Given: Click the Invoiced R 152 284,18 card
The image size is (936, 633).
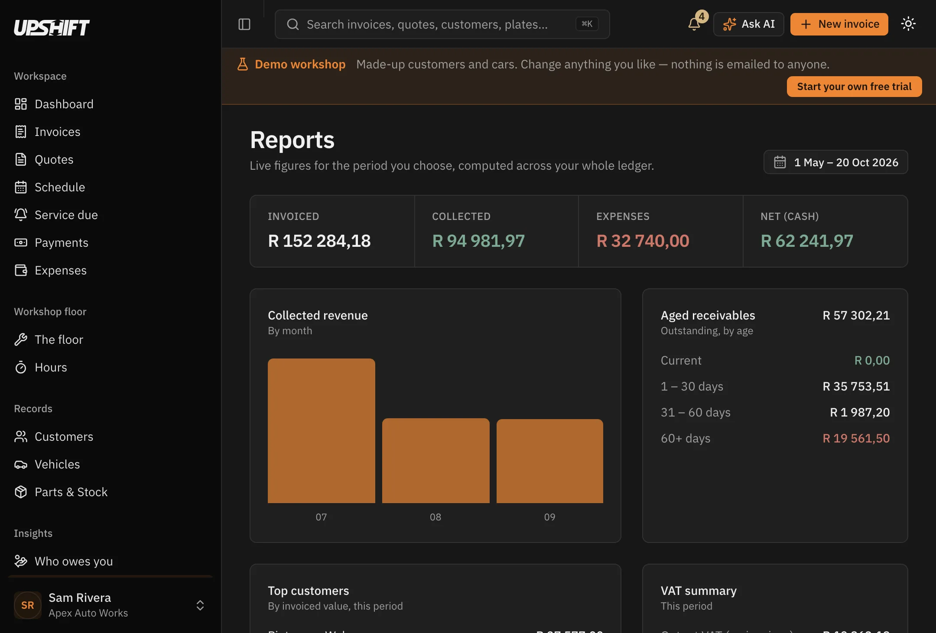Looking at the screenshot, I should pyautogui.click(x=332, y=231).
